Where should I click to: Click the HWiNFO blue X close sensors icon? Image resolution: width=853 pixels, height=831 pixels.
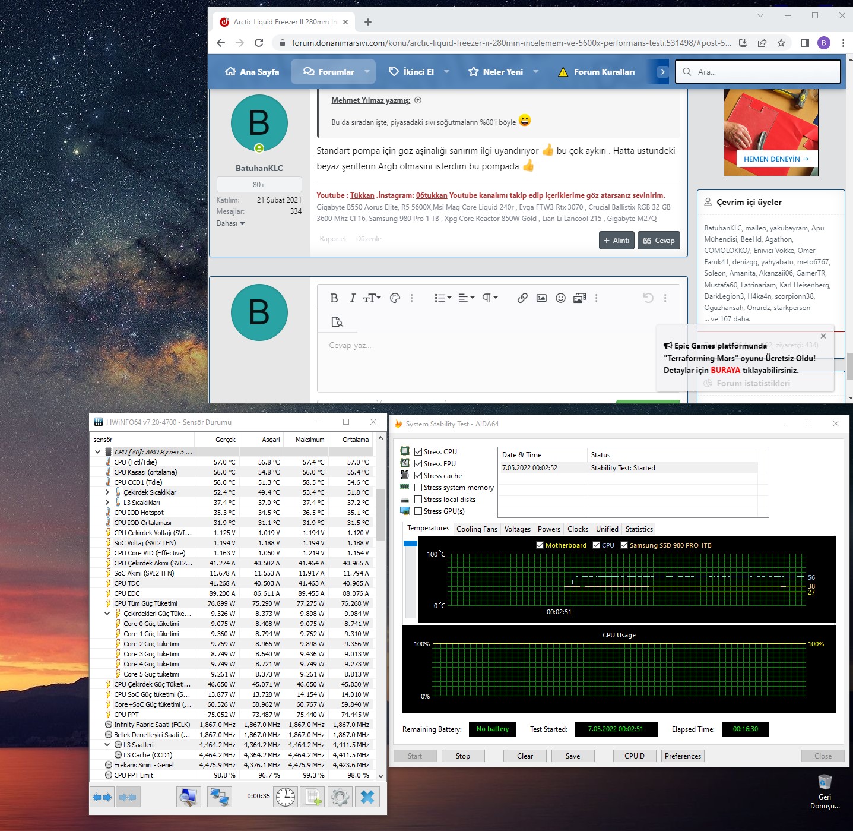click(367, 797)
